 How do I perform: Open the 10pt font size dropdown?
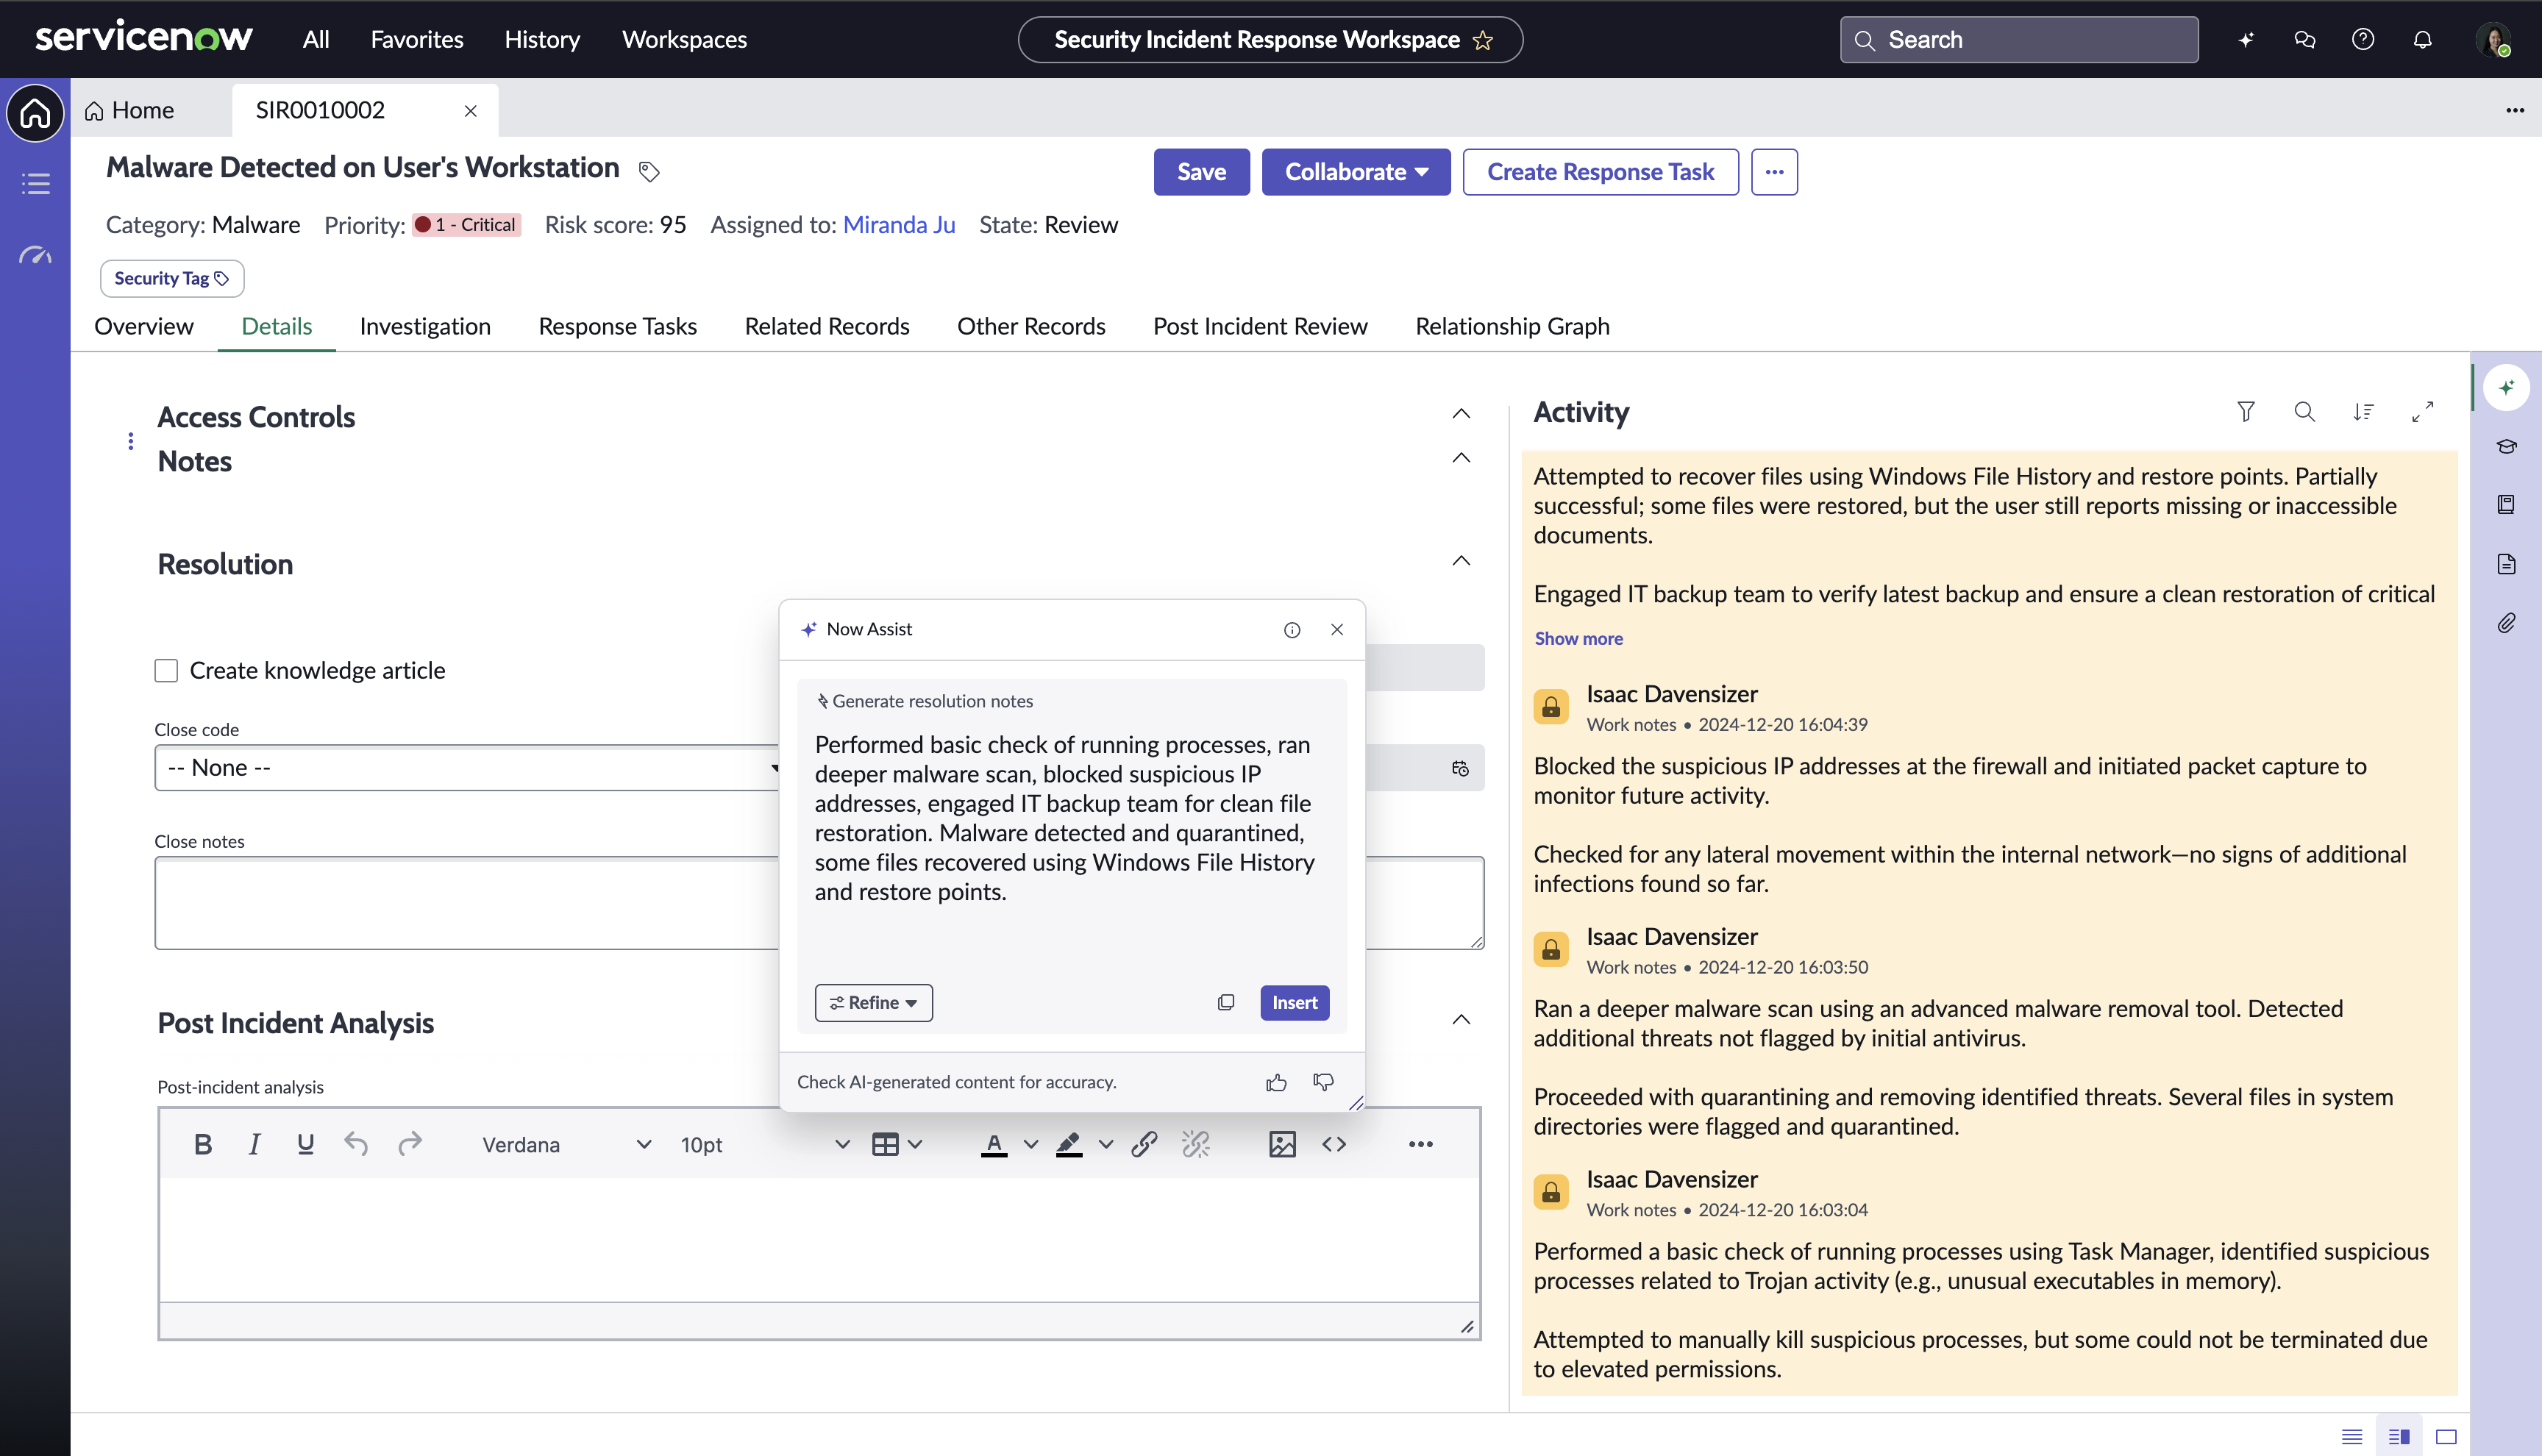tap(764, 1144)
